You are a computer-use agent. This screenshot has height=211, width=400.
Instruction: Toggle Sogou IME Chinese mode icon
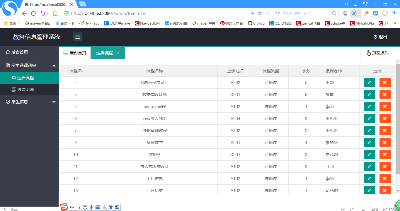(x=72, y=207)
